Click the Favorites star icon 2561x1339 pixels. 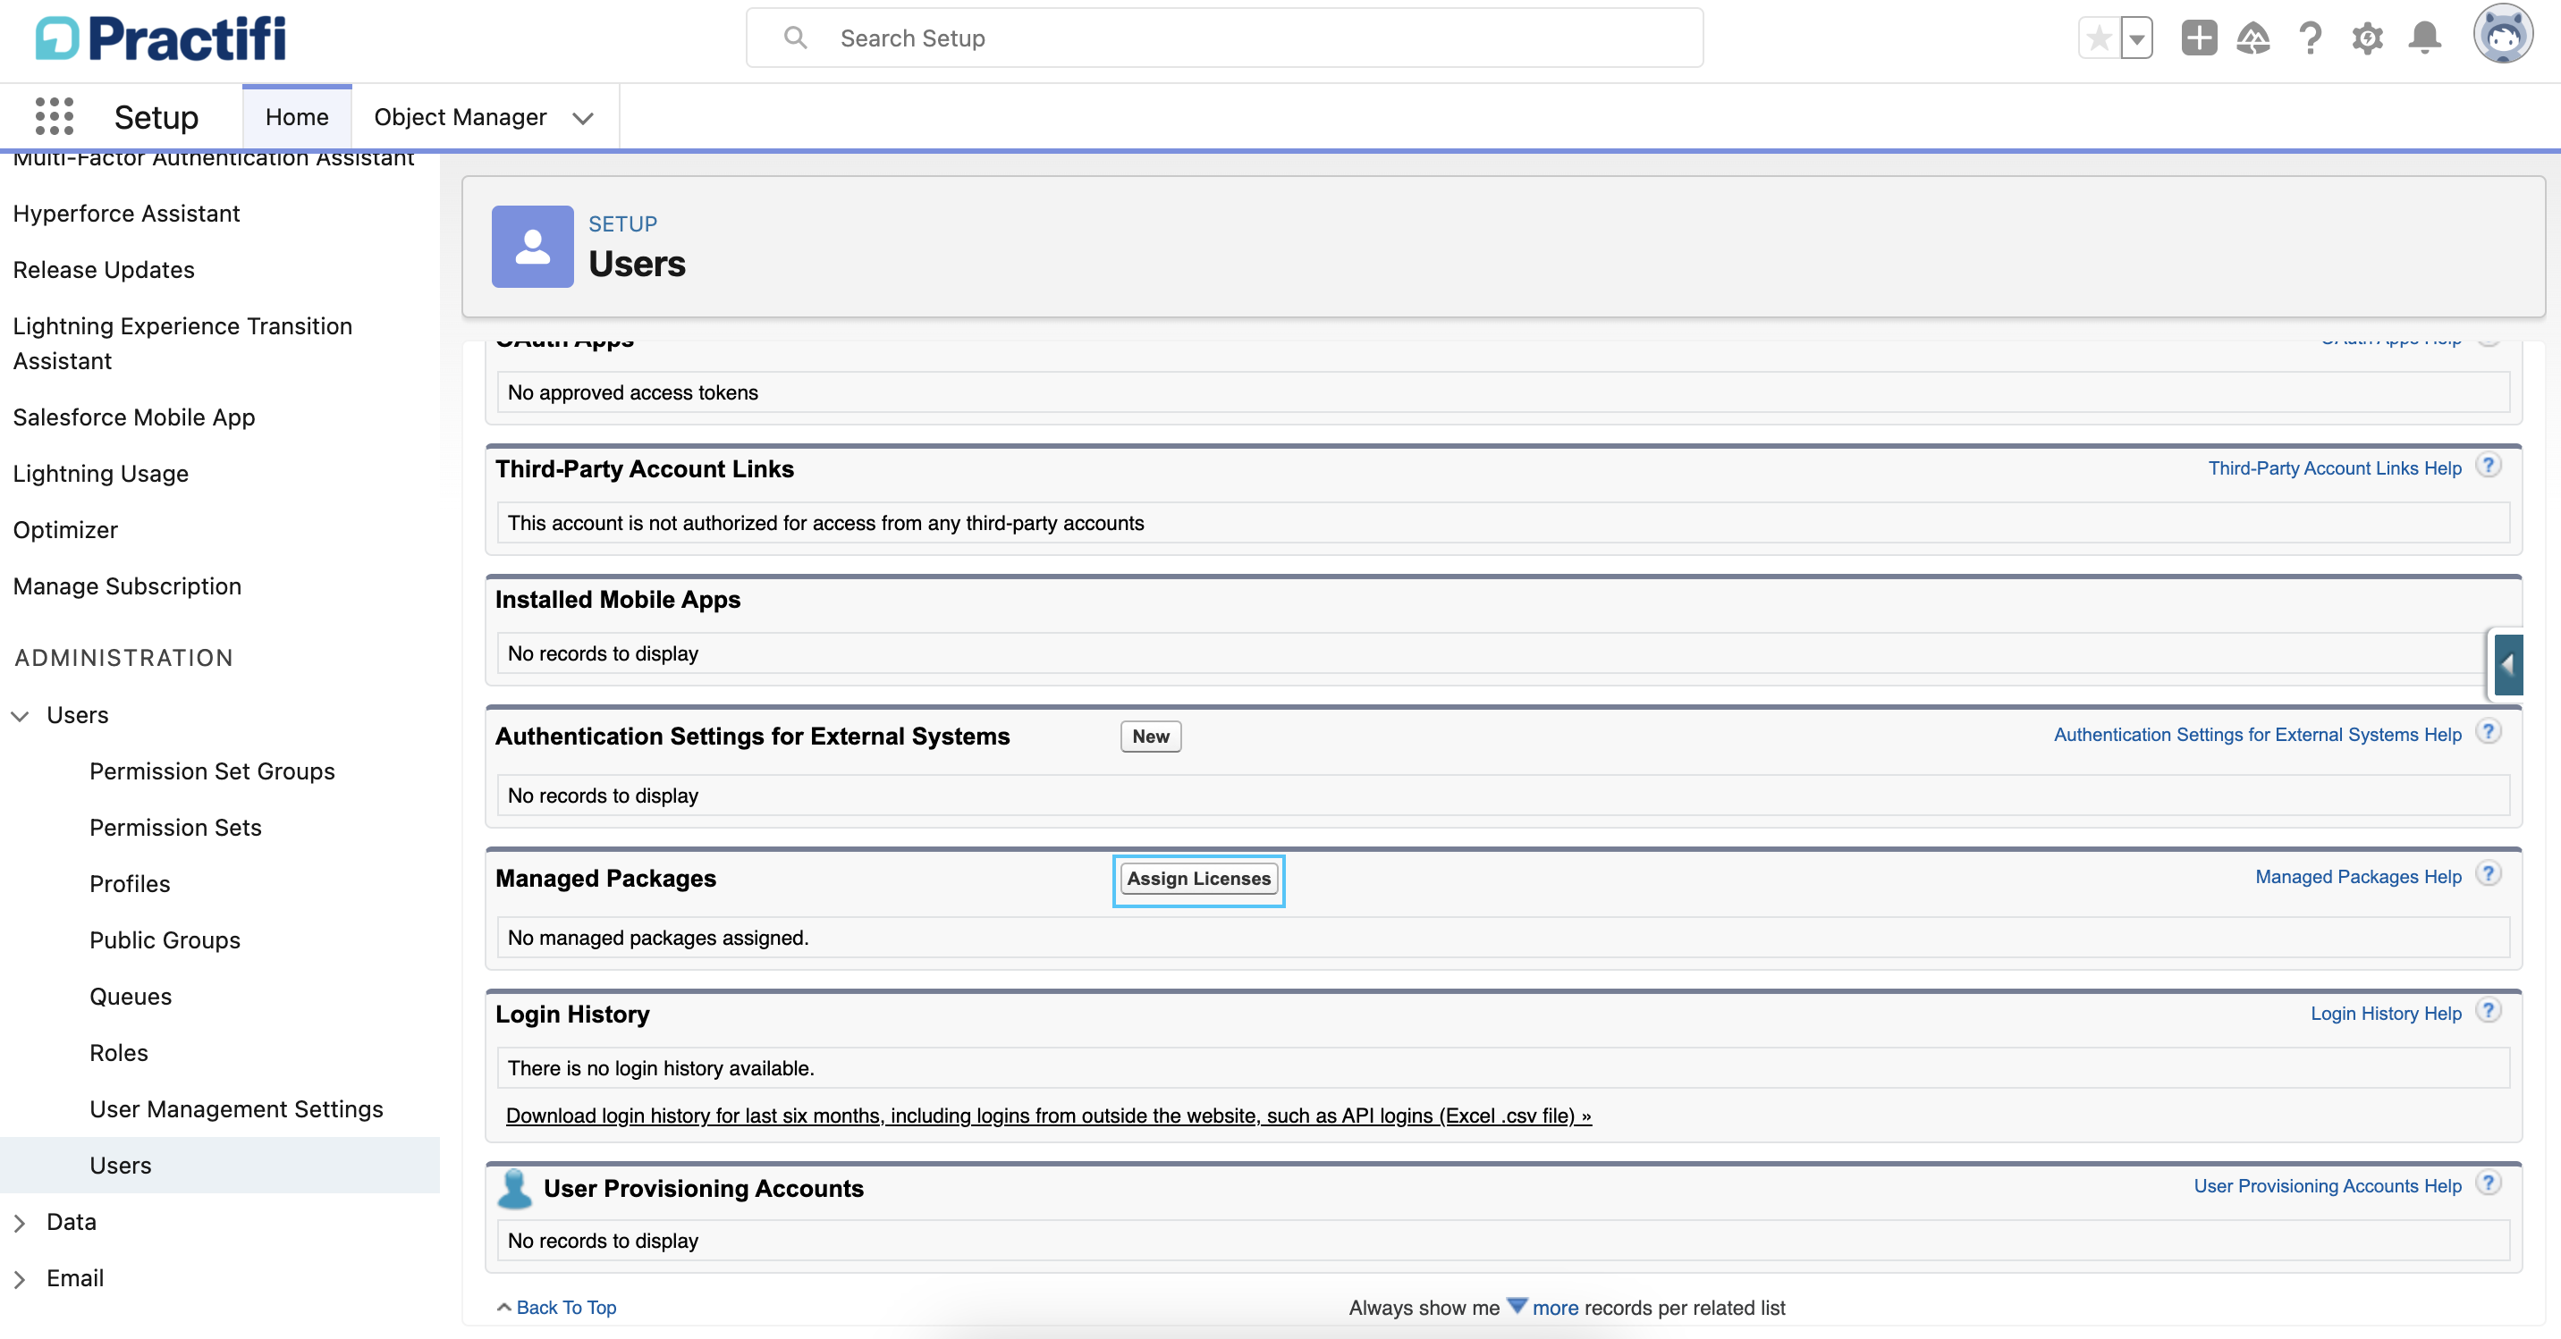point(2099,38)
